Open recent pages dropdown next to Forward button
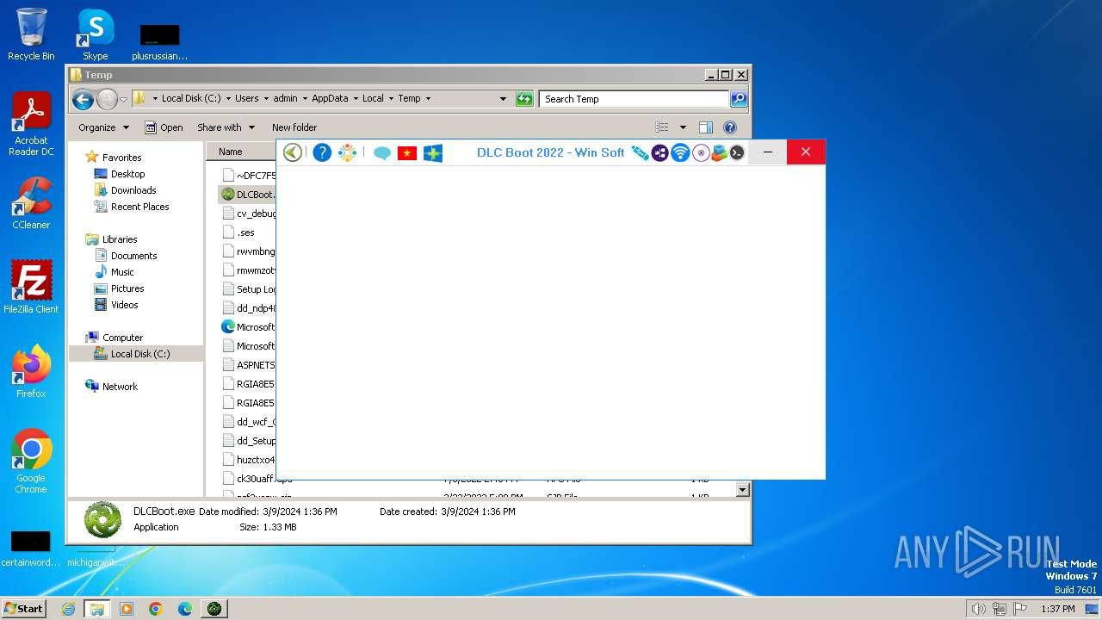 click(x=123, y=99)
